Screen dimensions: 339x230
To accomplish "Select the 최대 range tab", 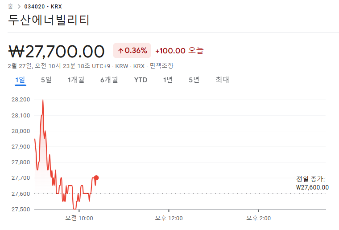I will tap(222, 80).
